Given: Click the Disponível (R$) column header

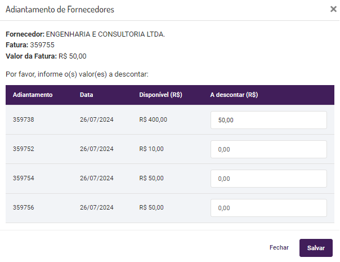Looking at the screenshot, I should (x=160, y=95).
